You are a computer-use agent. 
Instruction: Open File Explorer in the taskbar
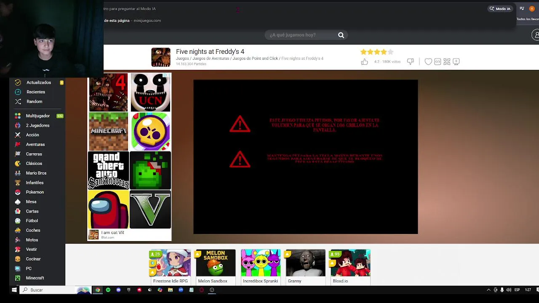(x=170, y=290)
